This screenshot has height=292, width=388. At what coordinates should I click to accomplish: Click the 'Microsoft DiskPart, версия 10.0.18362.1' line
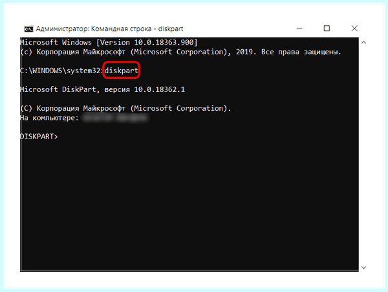click(103, 89)
